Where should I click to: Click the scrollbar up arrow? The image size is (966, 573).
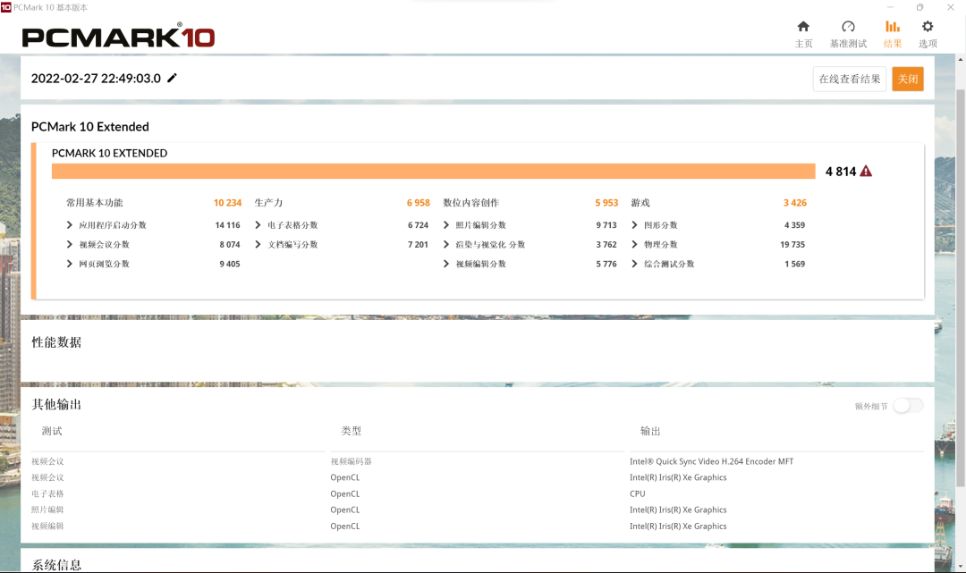(961, 60)
